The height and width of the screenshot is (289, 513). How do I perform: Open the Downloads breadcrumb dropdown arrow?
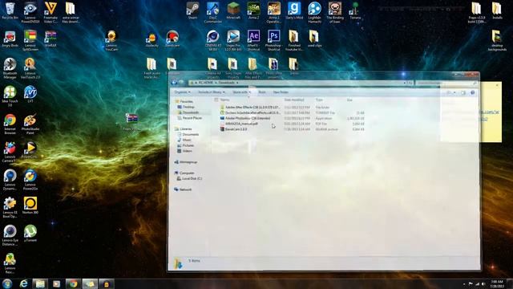tap(237, 83)
